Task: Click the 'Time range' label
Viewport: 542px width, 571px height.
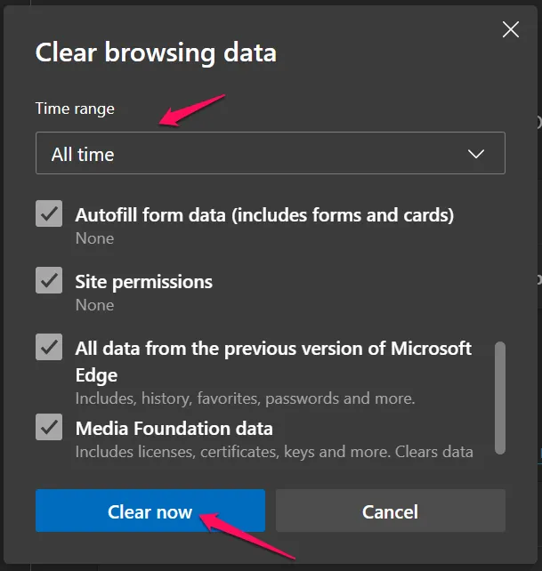Action: [75, 109]
